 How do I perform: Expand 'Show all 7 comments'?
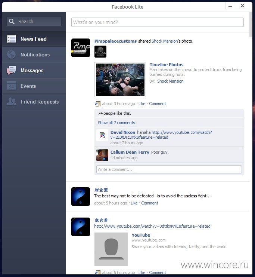click(x=116, y=123)
